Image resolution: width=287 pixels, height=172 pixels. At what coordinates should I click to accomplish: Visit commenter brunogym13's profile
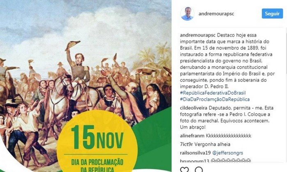194,161
